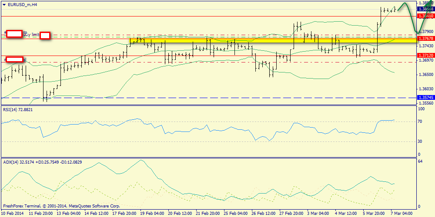
Task: Click the red 1.37120 price level tag
Action: (425, 56)
